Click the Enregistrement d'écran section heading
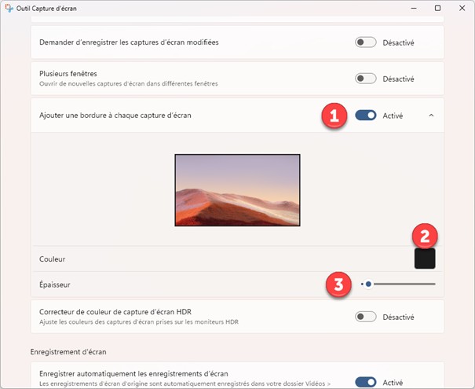This screenshot has height=389, width=475. 68,352
